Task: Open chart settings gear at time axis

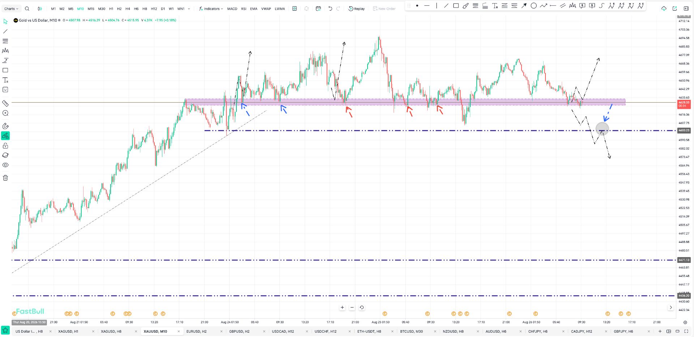Action: pyautogui.click(x=685, y=322)
